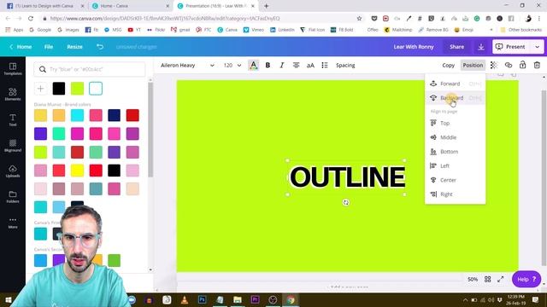Click the Share button
The image size is (547, 307).
pyautogui.click(x=456, y=47)
